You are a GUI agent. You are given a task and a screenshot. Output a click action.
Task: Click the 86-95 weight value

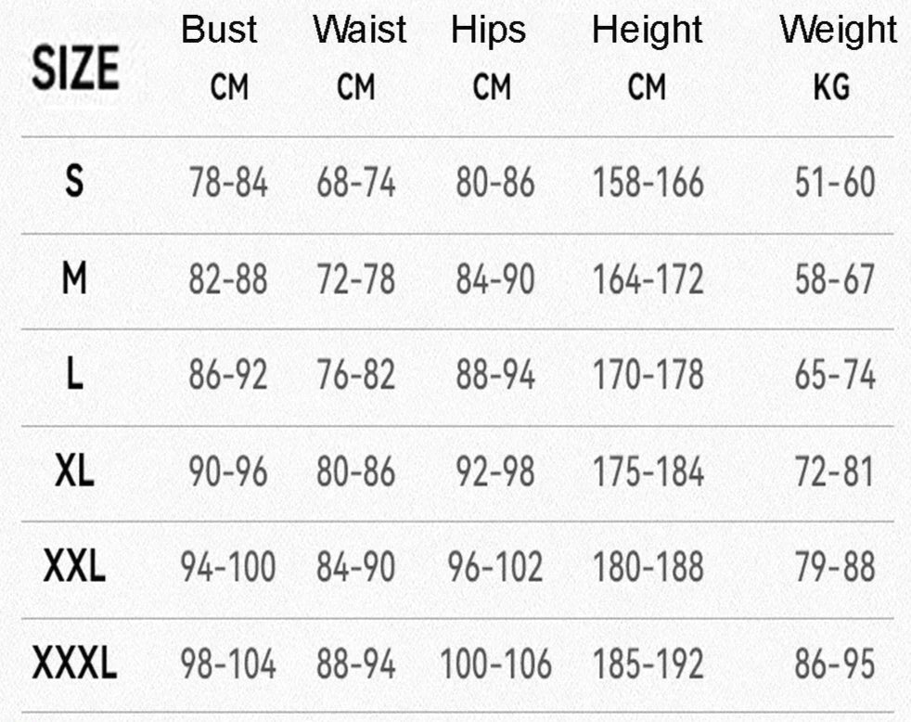[835, 664]
